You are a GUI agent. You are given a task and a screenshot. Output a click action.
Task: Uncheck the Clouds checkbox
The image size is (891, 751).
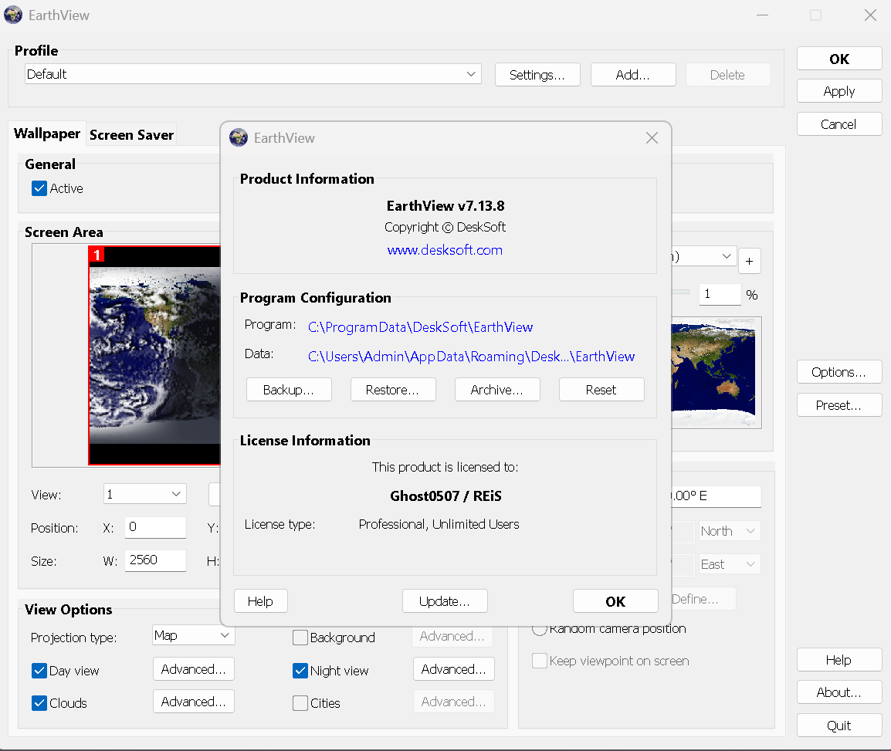coord(39,702)
